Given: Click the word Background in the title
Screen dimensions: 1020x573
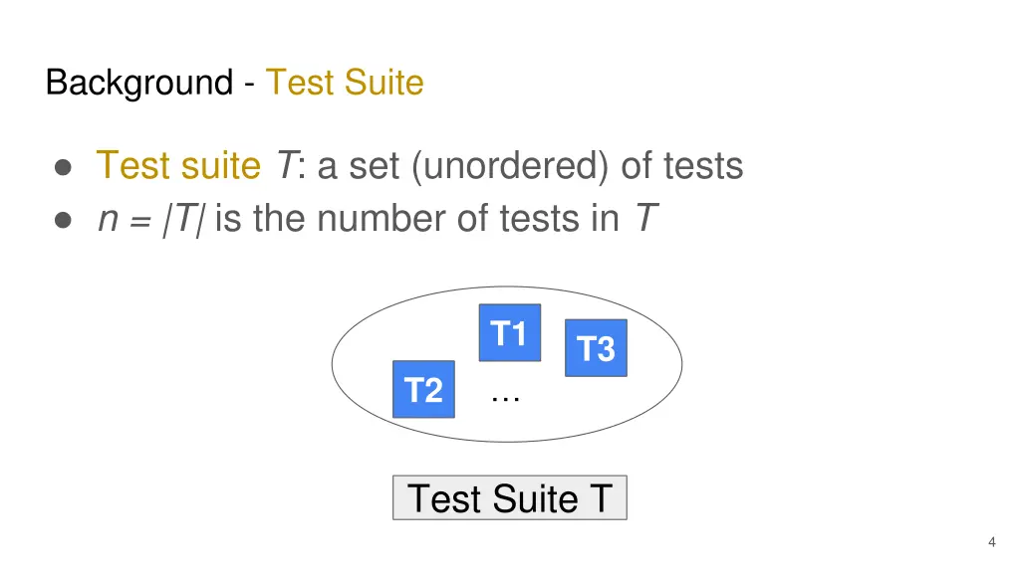Looking at the screenshot, I should click(x=139, y=83).
